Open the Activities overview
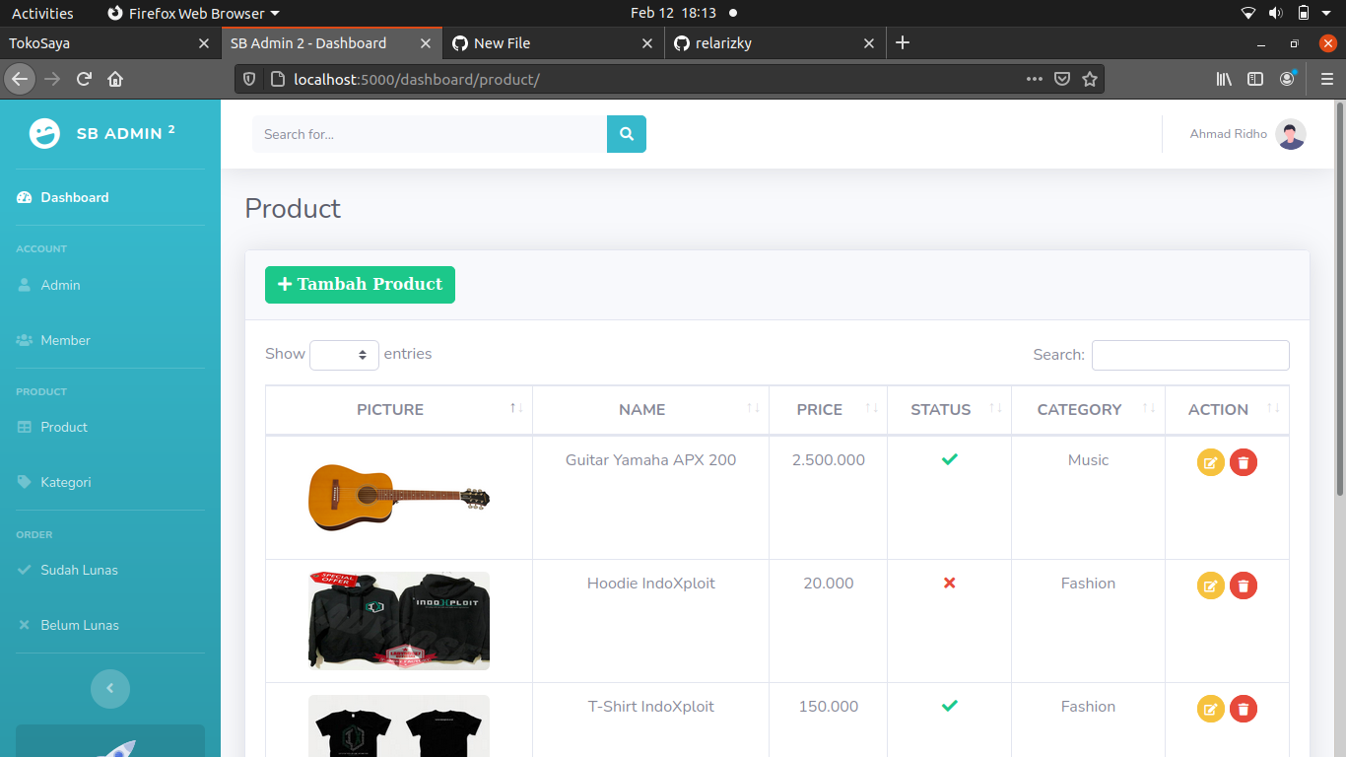Viewport: 1346px width, 757px height. click(42, 13)
